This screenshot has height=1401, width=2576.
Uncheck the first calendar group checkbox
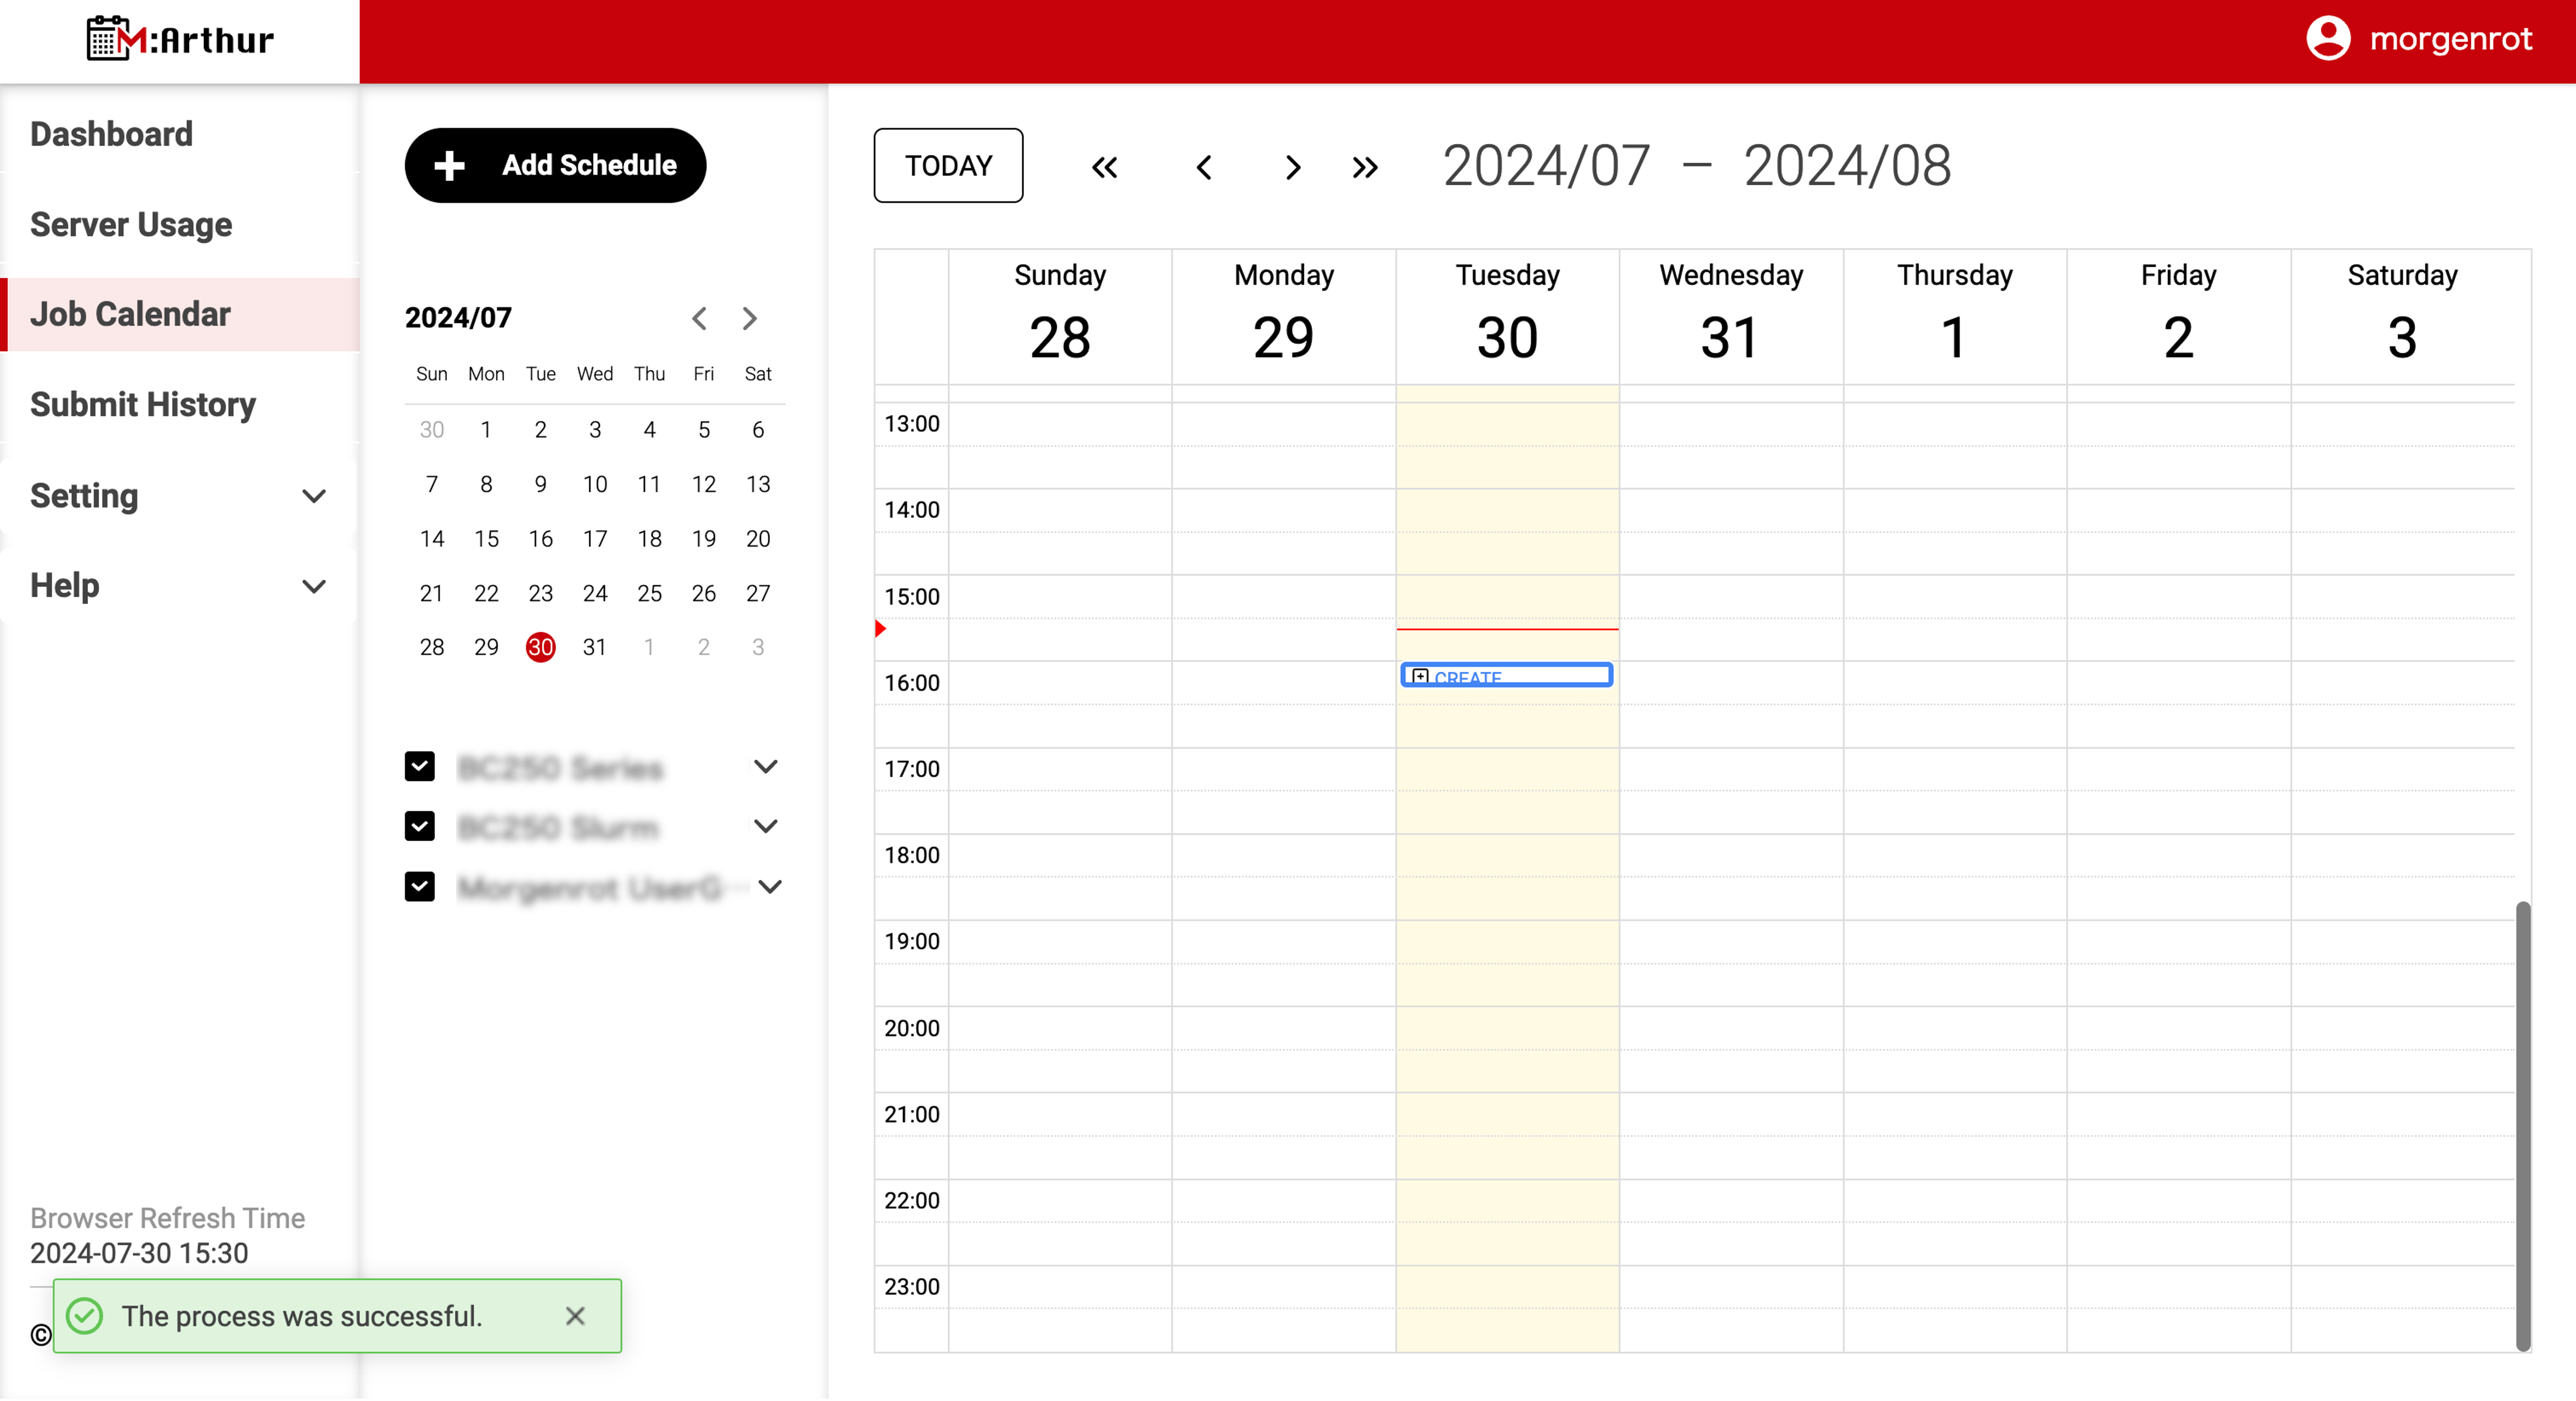[x=420, y=767]
